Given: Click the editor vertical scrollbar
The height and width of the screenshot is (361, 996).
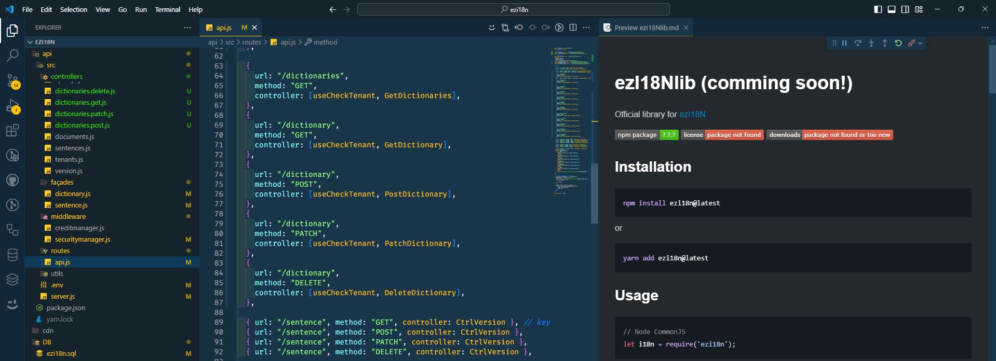Looking at the screenshot, I should 595,193.
